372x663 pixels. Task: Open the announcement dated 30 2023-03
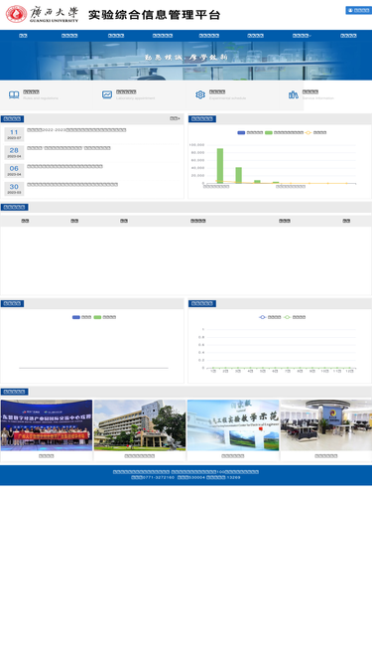pyautogui.click(x=72, y=184)
